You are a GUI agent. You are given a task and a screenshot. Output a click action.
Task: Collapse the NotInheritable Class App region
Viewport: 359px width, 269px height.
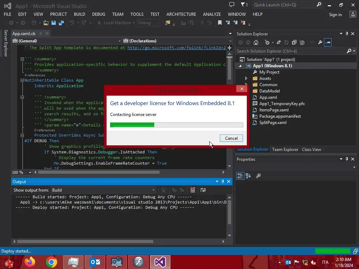pyautogui.click(x=22, y=80)
